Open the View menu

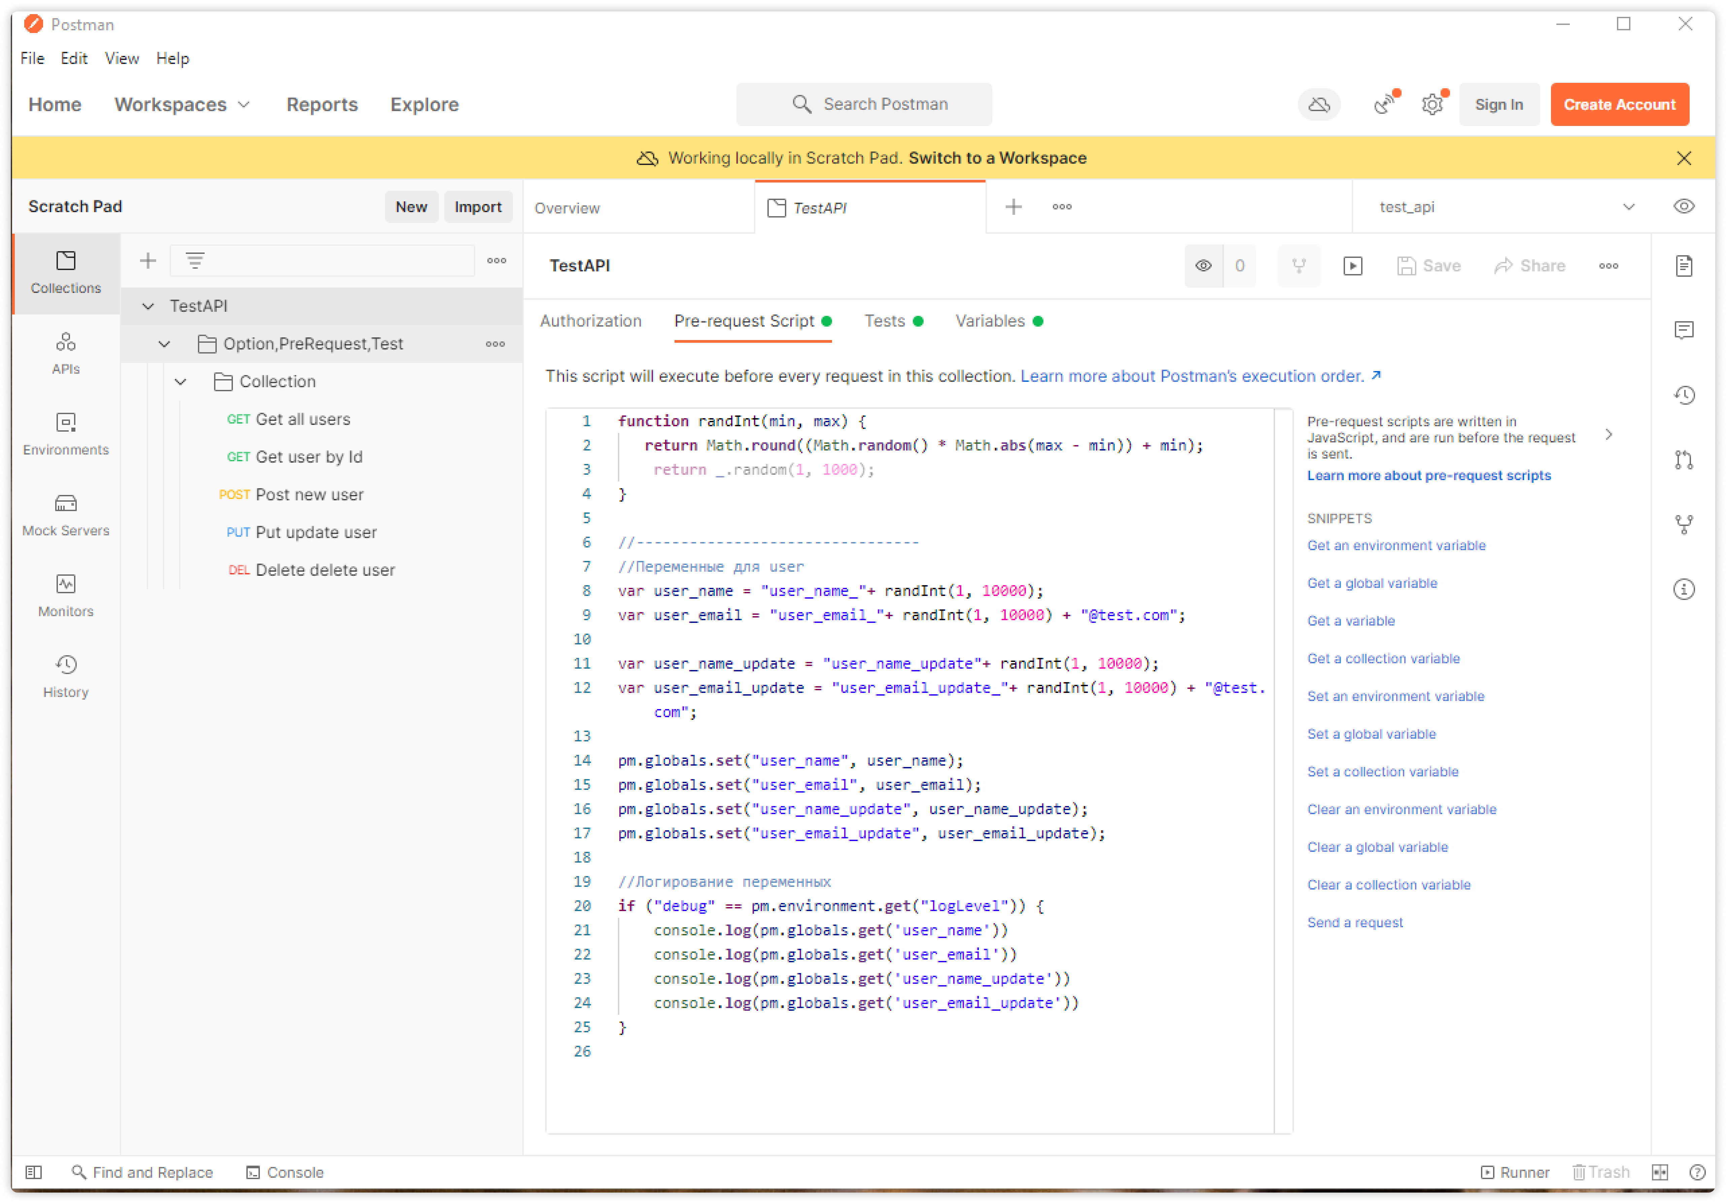121,59
